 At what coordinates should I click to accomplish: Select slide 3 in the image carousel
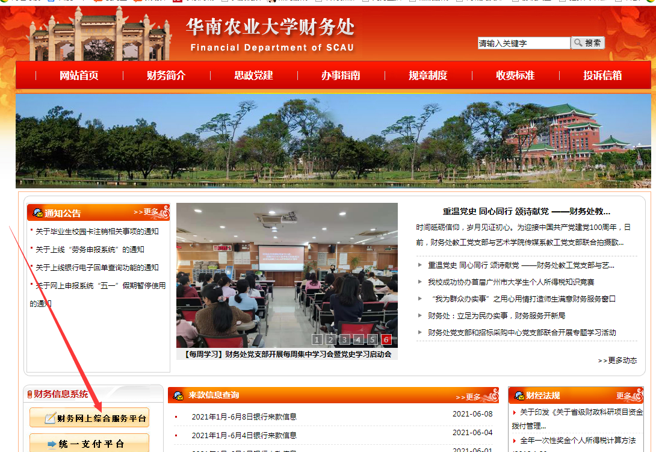(x=344, y=339)
